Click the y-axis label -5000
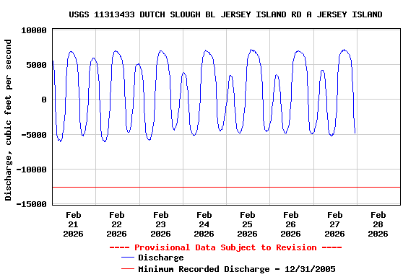The width and height of the screenshot is (416, 277). coord(34,135)
